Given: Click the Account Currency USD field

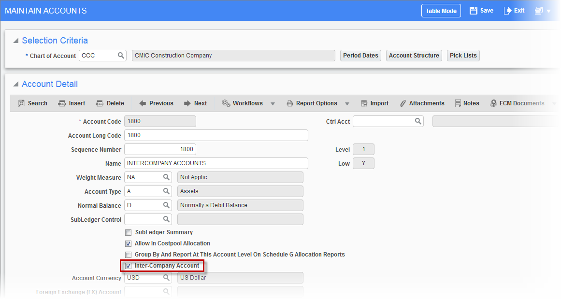Looking at the screenshot, I should [x=148, y=277].
